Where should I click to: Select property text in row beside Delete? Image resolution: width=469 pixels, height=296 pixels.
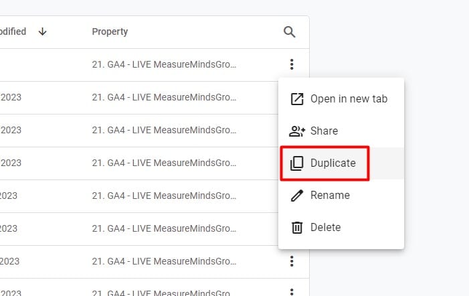pos(164,228)
